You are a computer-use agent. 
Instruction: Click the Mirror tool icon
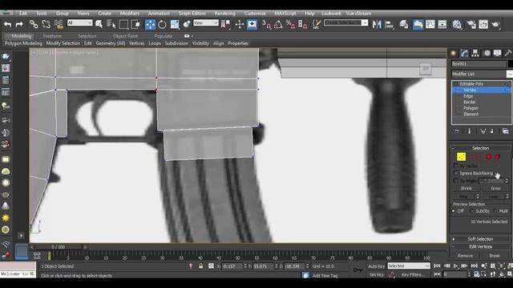(x=377, y=24)
